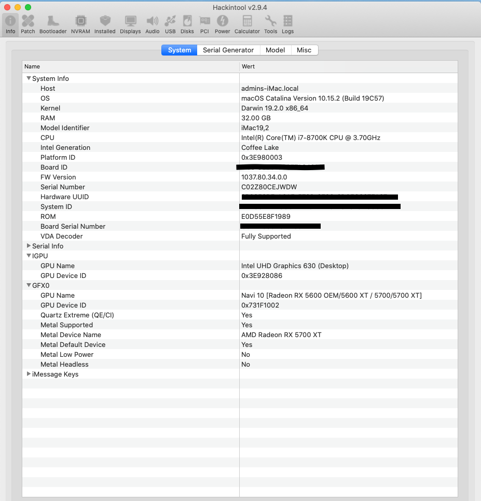Viewport: 481px width, 501px height.
Task: Select the Kernel row
Action: [240, 108]
